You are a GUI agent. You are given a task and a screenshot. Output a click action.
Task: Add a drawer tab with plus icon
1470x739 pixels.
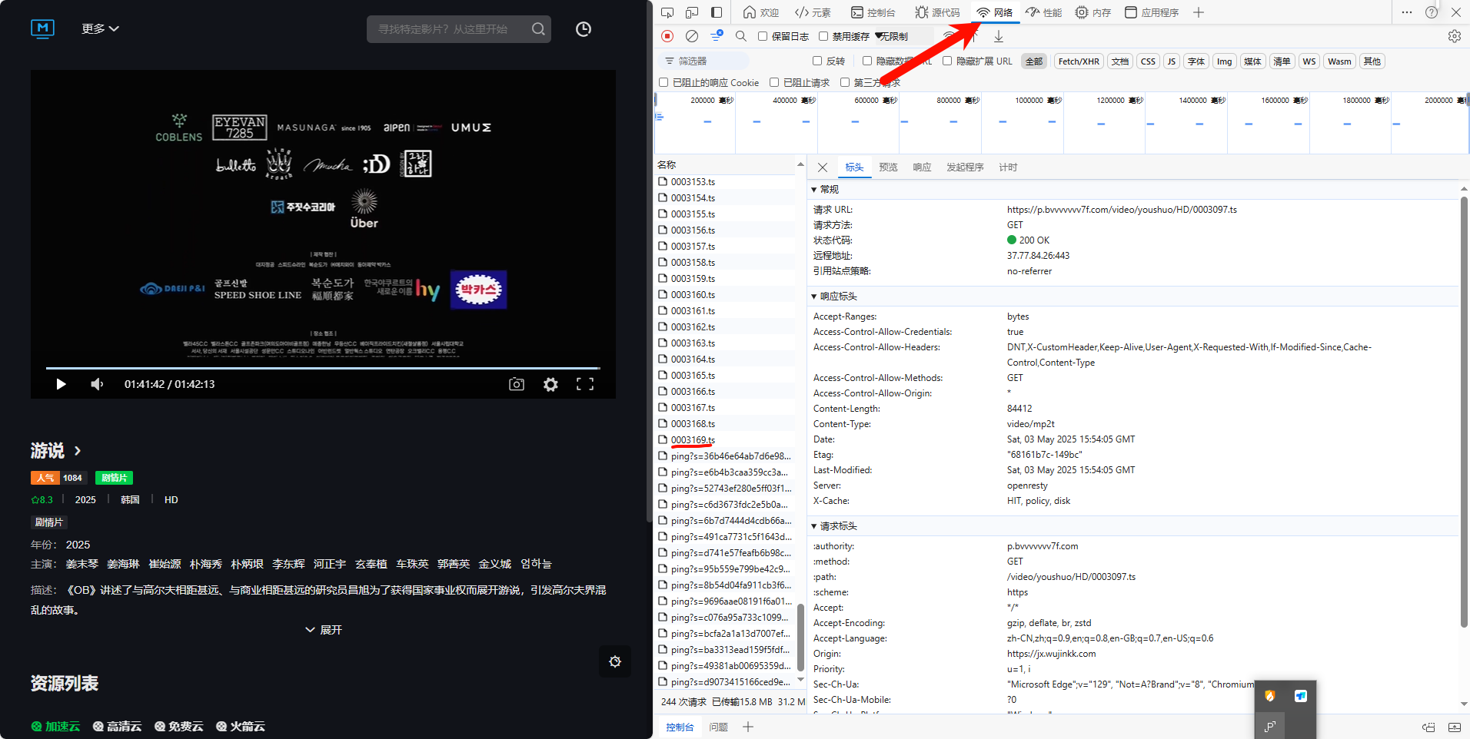748,727
